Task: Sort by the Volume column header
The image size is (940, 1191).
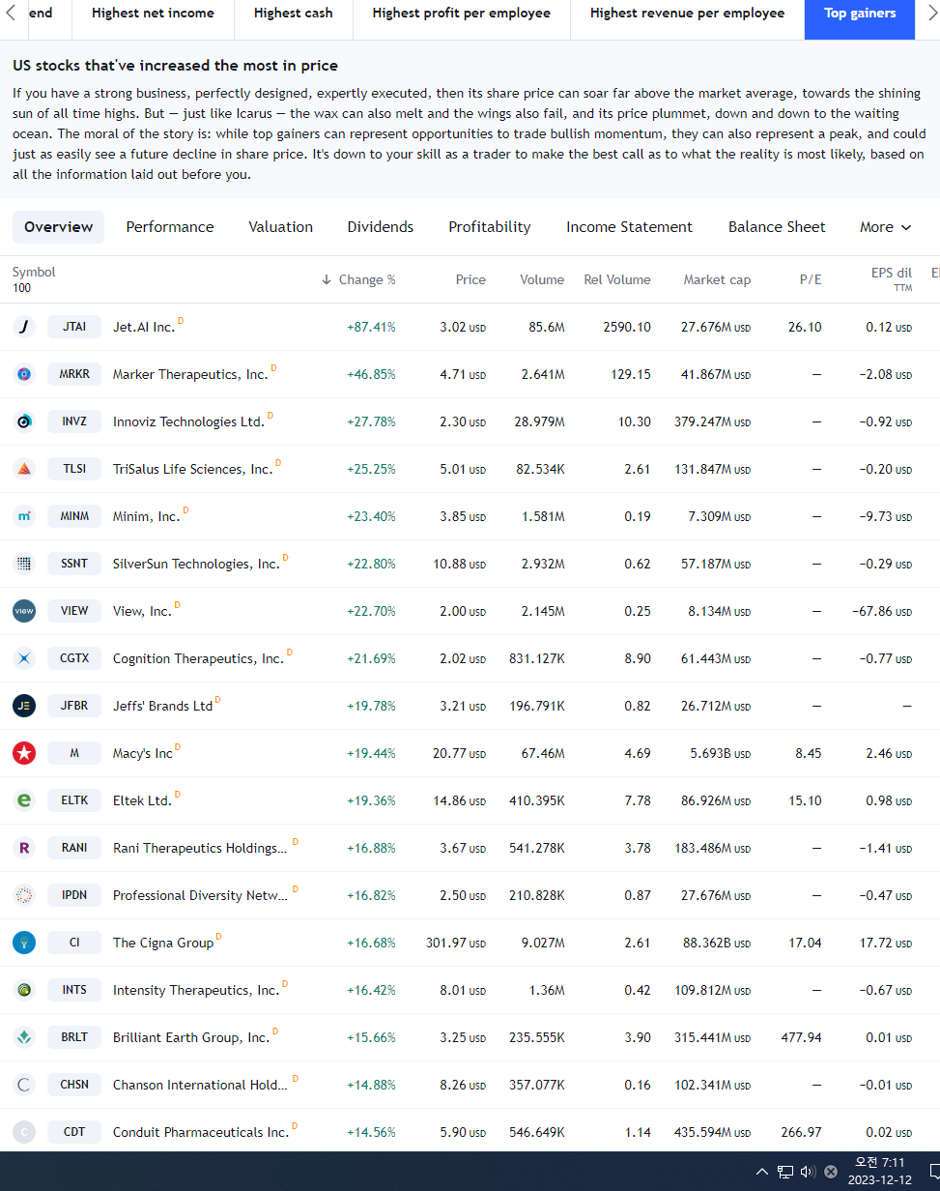Action: click(x=542, y=279)
